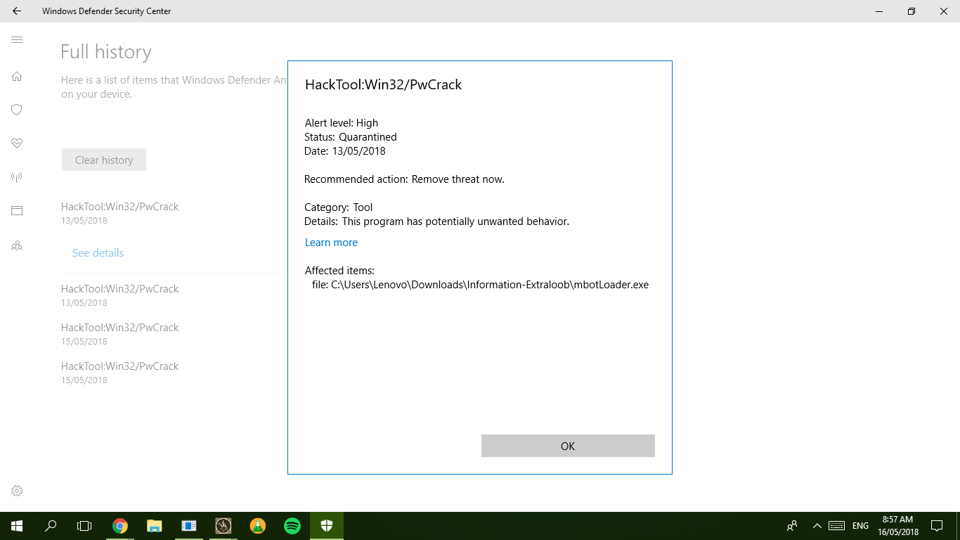Viewport: 960px width, 540px height.
Task: Switch ENG input language indicator
Action: (860, 526)
